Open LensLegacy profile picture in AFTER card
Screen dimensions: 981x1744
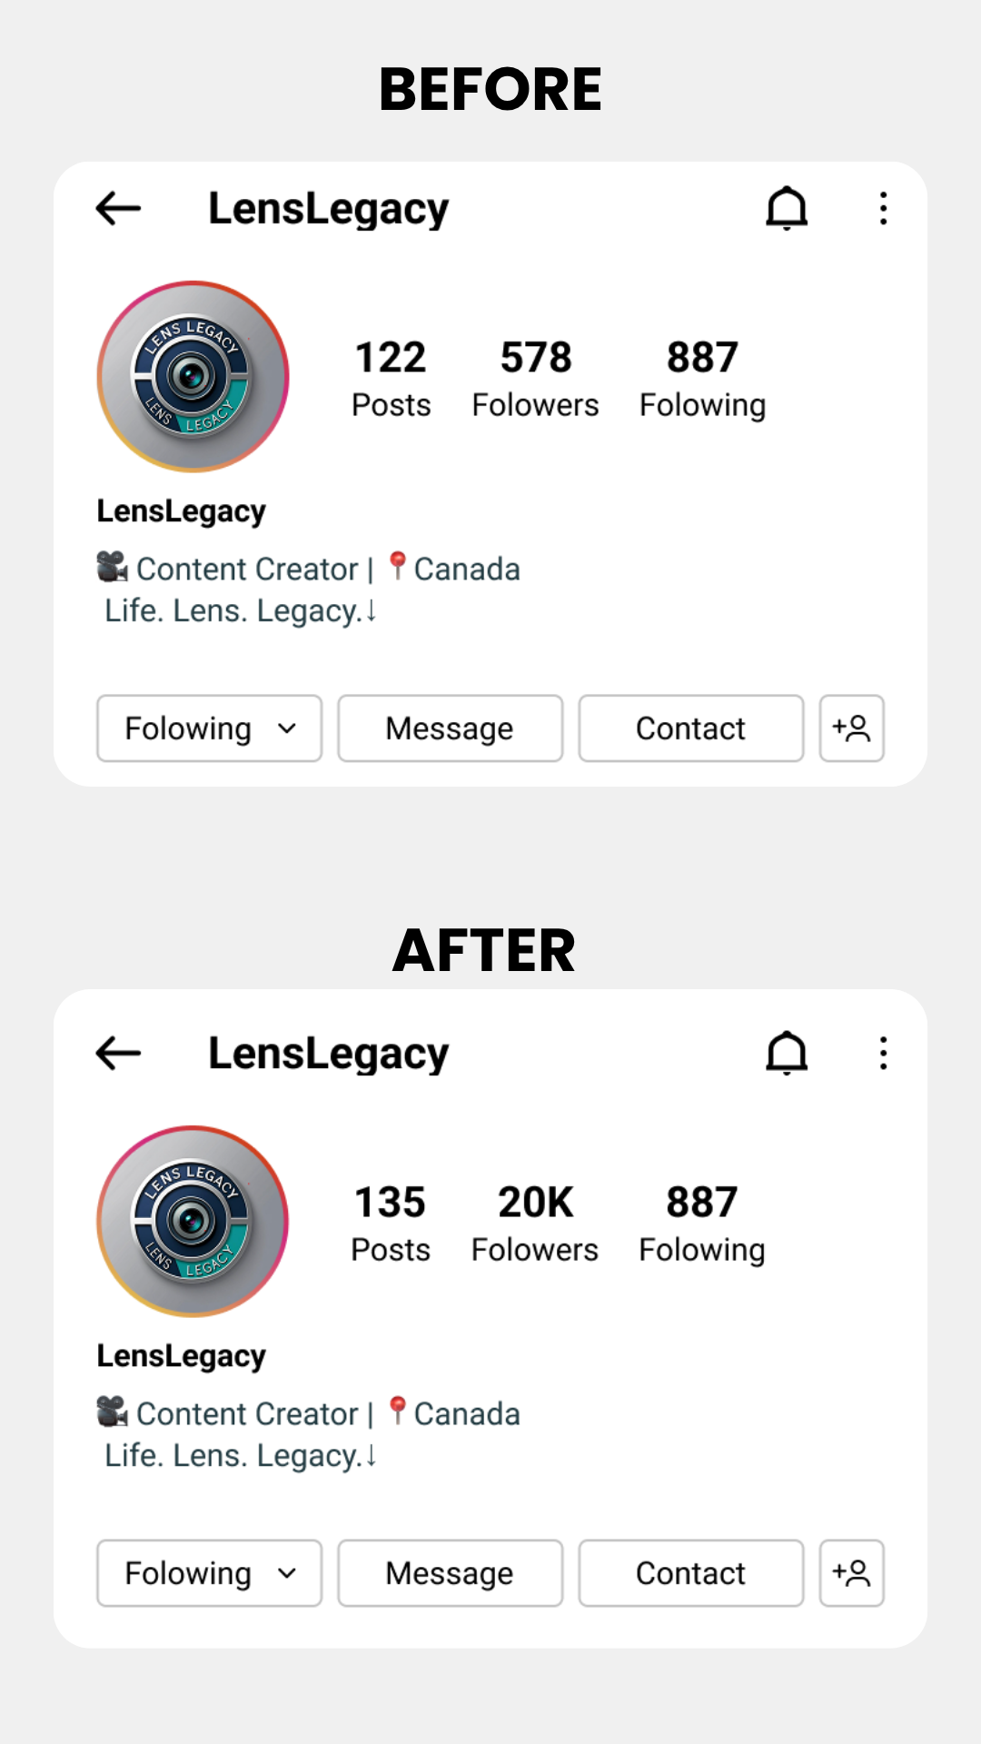193,1221
